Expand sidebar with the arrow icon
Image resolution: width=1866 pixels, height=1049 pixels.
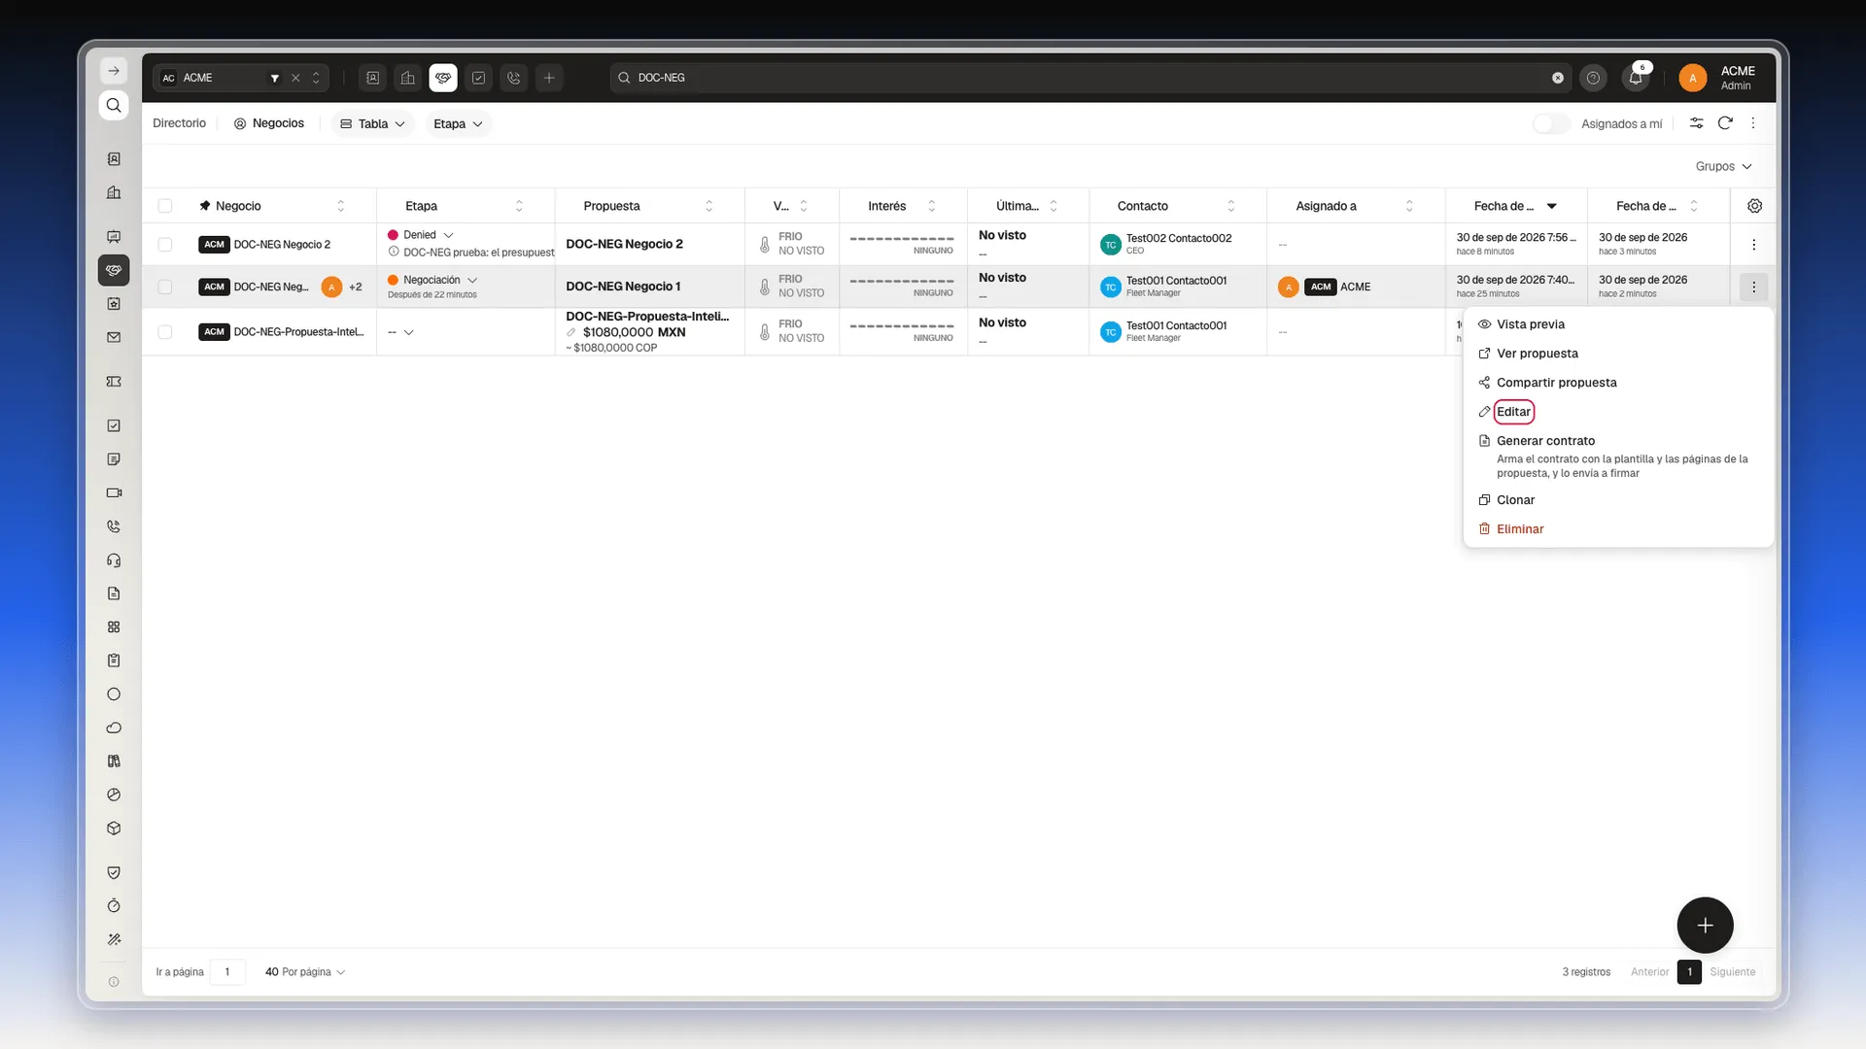click(x=114, y=71)
